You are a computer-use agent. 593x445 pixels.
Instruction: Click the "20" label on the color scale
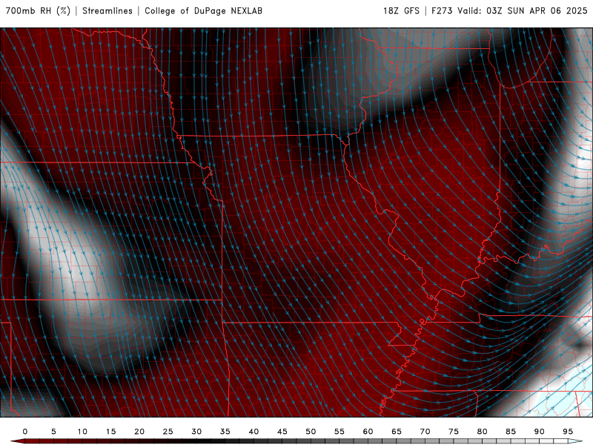coord(139,432)
